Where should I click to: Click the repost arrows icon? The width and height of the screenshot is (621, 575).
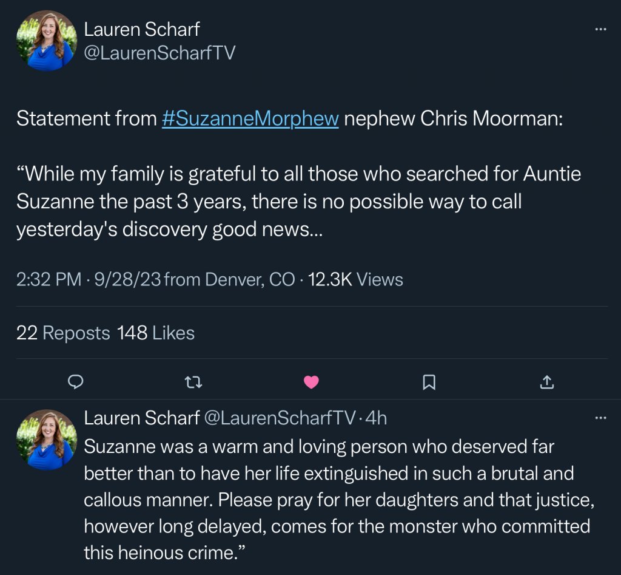click(x=193, y=381)
